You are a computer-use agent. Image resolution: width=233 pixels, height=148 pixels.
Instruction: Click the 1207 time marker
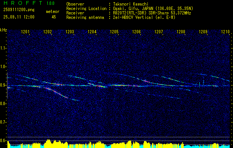pyautogui.click(x=159, y=32)
